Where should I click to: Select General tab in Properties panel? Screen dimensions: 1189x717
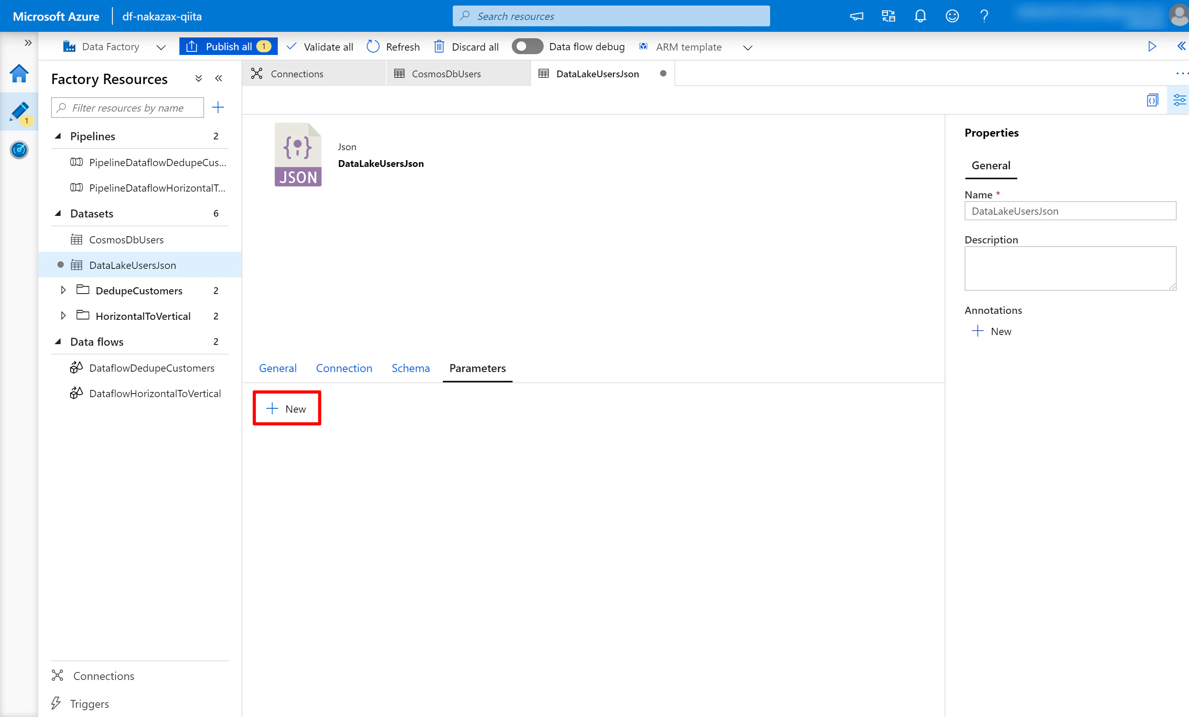click(x=991, y=165)
